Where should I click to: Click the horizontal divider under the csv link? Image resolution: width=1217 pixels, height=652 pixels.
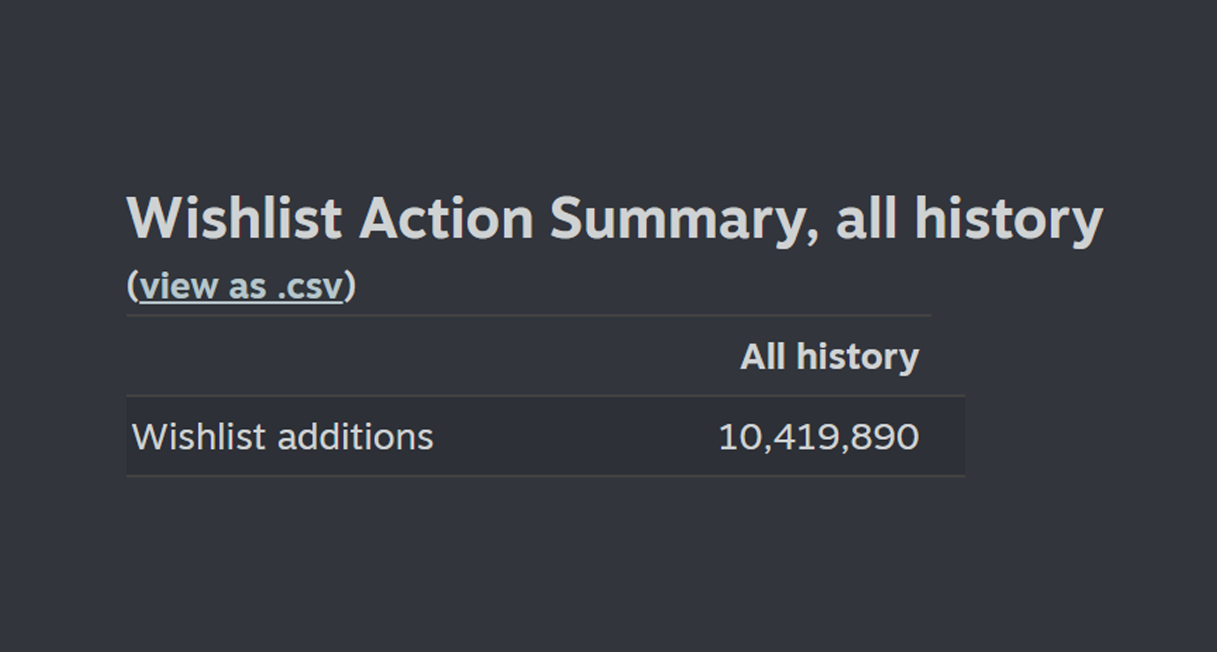[529, 314]
